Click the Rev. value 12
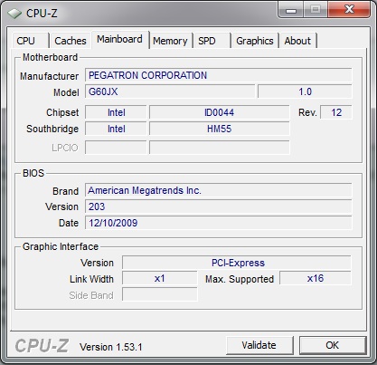 [x=336, y=112]
